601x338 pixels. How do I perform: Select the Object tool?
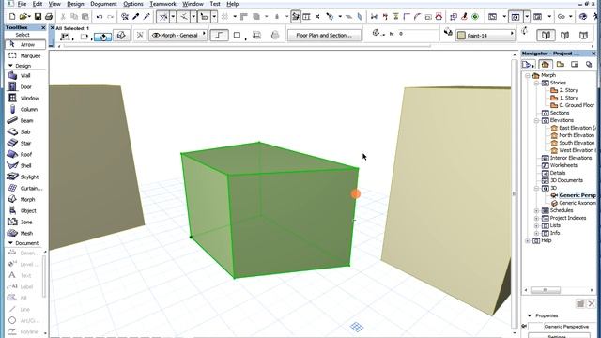coord(25,210)
